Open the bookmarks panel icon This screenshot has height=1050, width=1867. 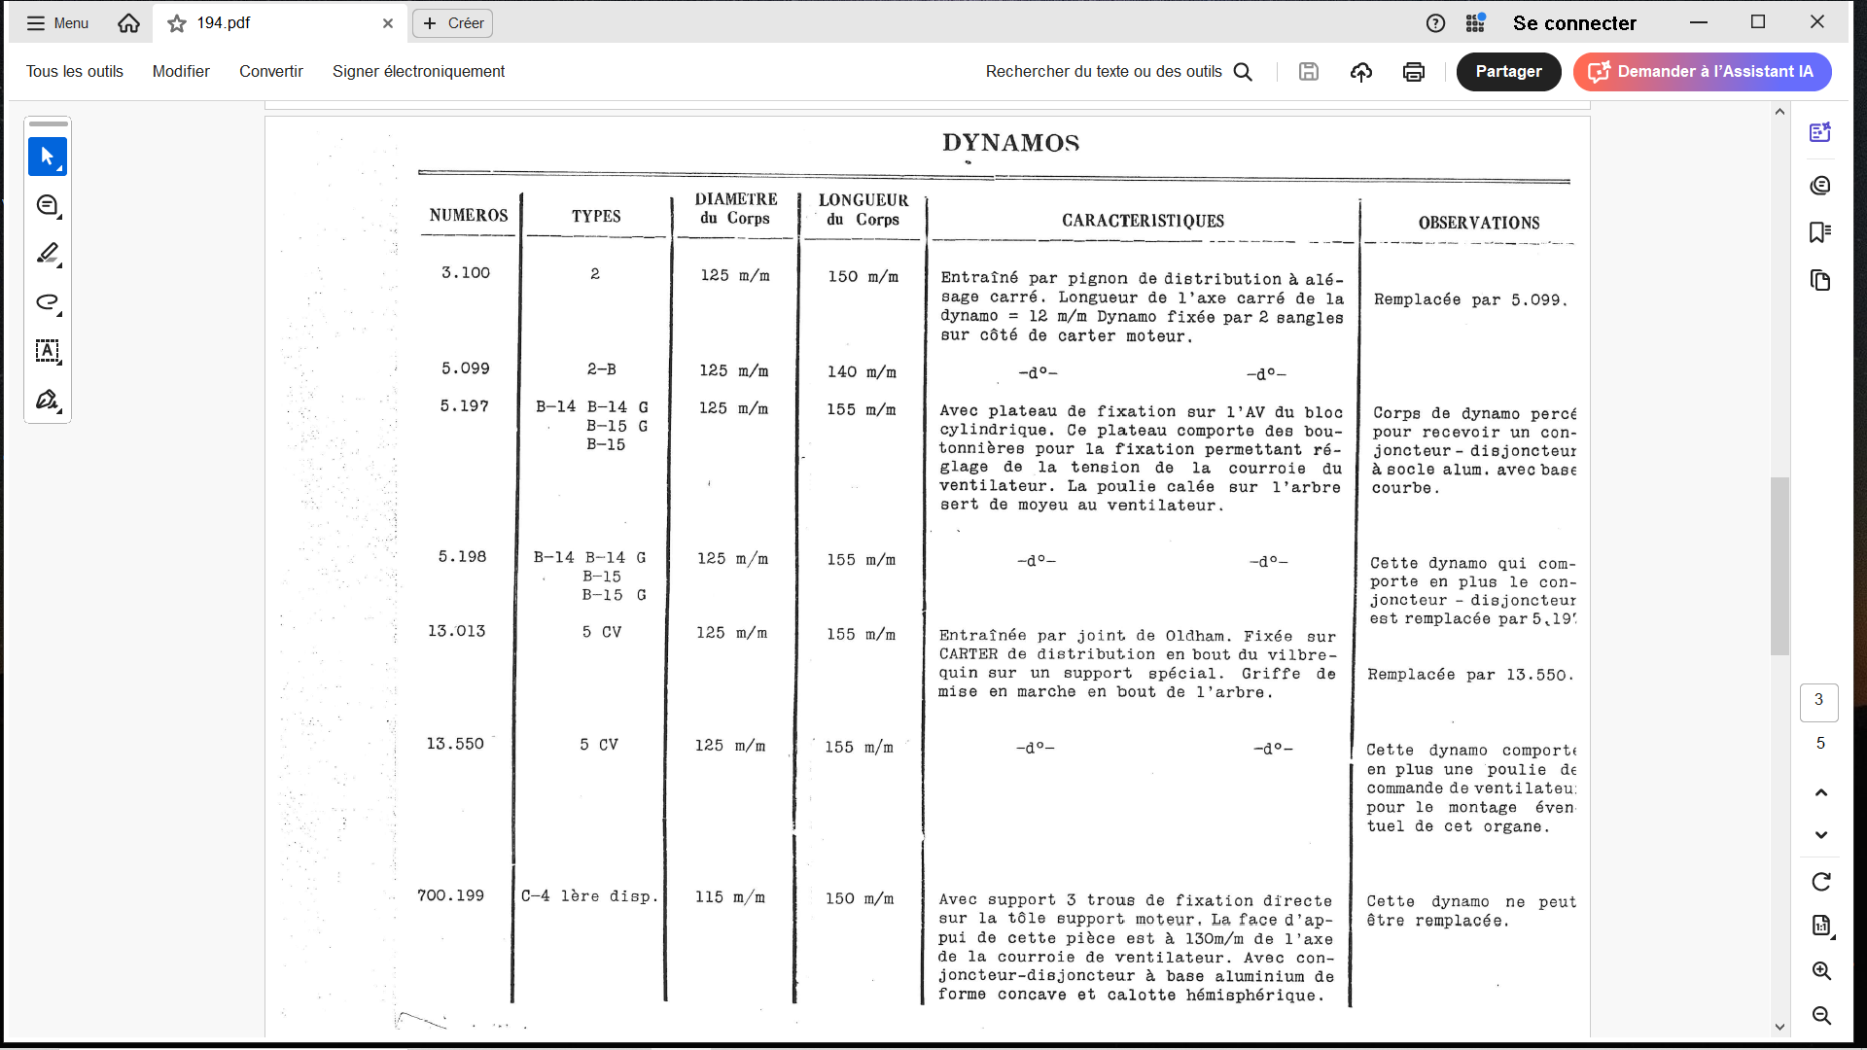coord(1820,232)
